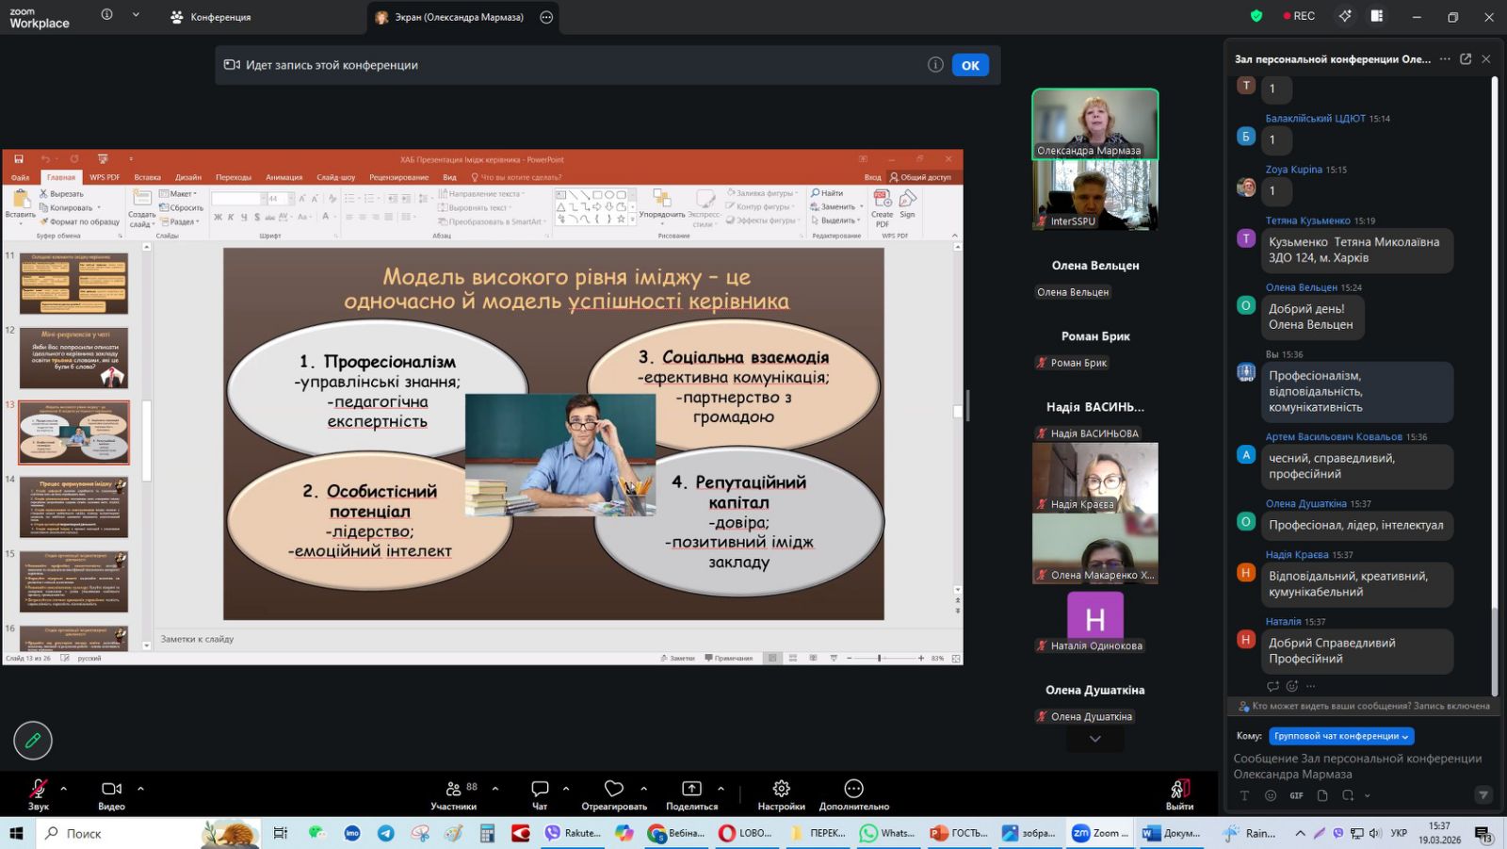Screen dimensions: 1507x849
Task: Open the Участники participants panel
Action: tap(454, 792)
